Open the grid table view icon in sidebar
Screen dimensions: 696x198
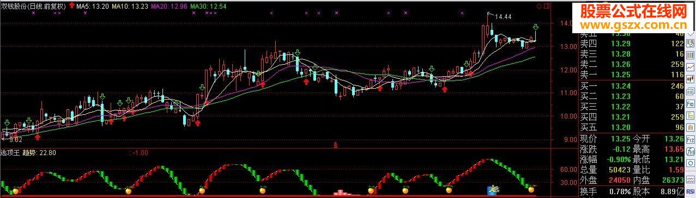[690, 55]
